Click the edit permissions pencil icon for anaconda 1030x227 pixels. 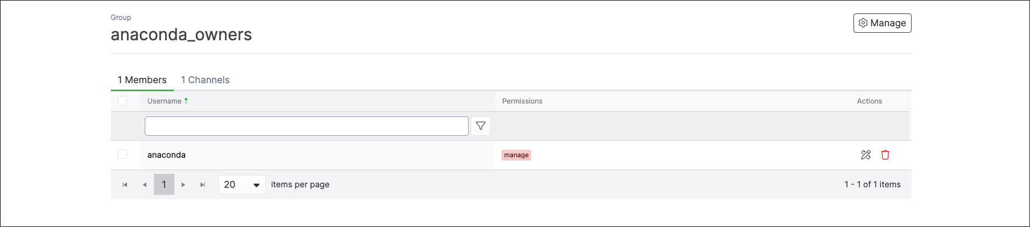865,155
